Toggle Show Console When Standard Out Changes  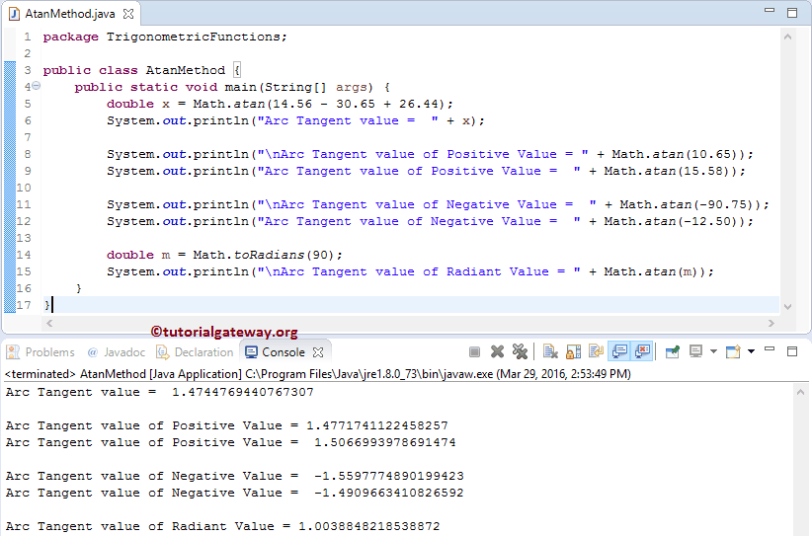[619, 351]
